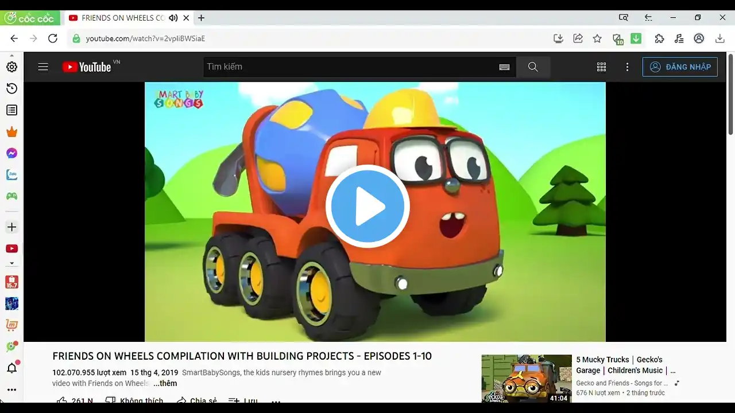Open the browser profile icon
This screenshot has height=413, width=735.
click(699, 38)
